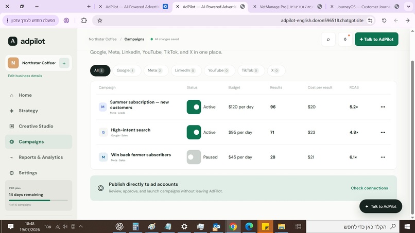The image size is (415, 233).
Task: Toggle off Summer subscription campaign
Action: (194, 107)
